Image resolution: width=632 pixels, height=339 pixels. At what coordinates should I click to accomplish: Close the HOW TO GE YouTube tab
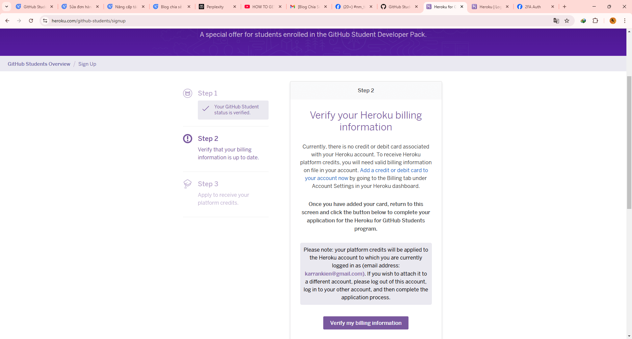click(x=280, y=7)
